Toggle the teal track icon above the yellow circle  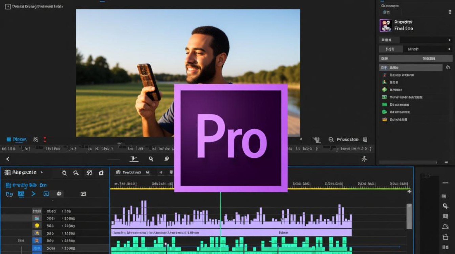click(x=37, y=218)
